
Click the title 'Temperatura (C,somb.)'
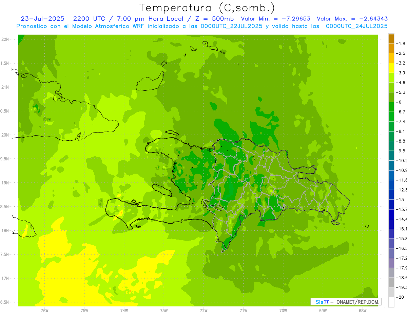(207, 8)
